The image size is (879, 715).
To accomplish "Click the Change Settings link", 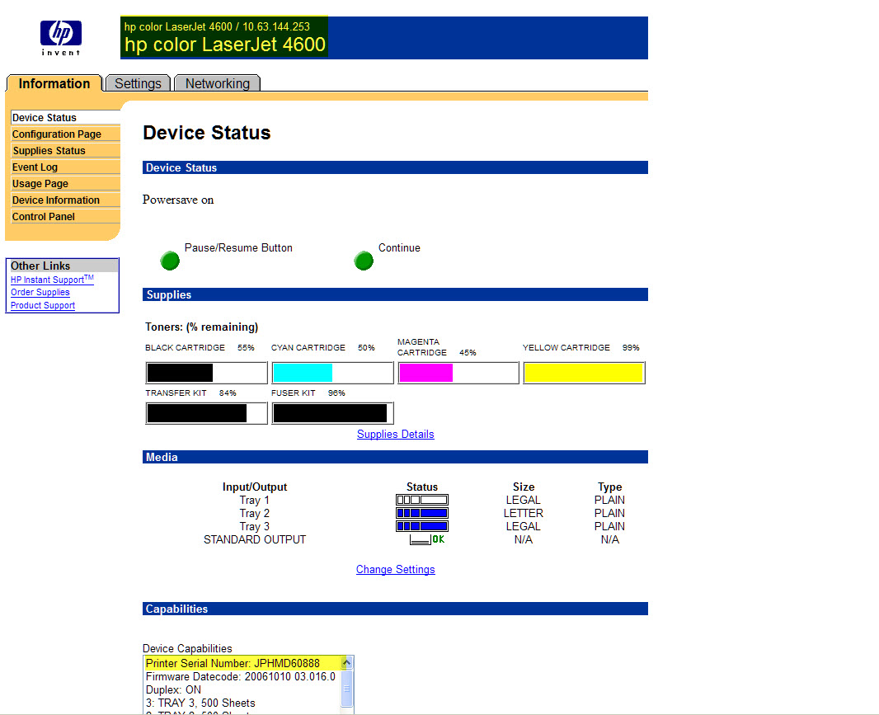I will pos(395,569).
